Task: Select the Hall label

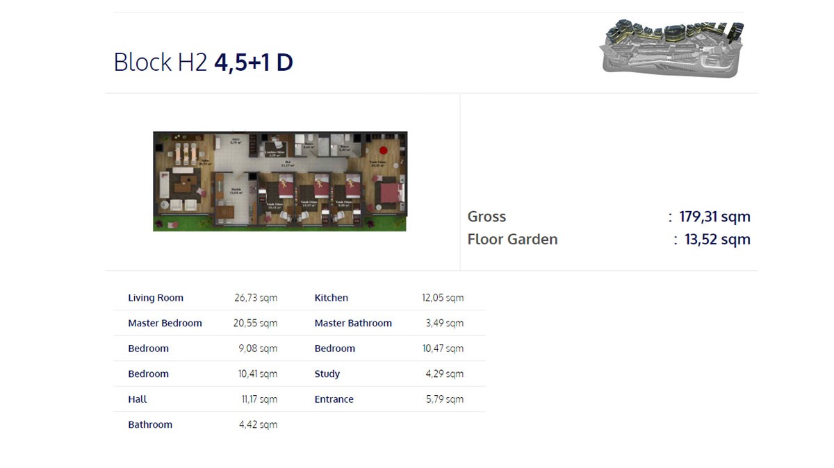Action: [x=138, y=399]
